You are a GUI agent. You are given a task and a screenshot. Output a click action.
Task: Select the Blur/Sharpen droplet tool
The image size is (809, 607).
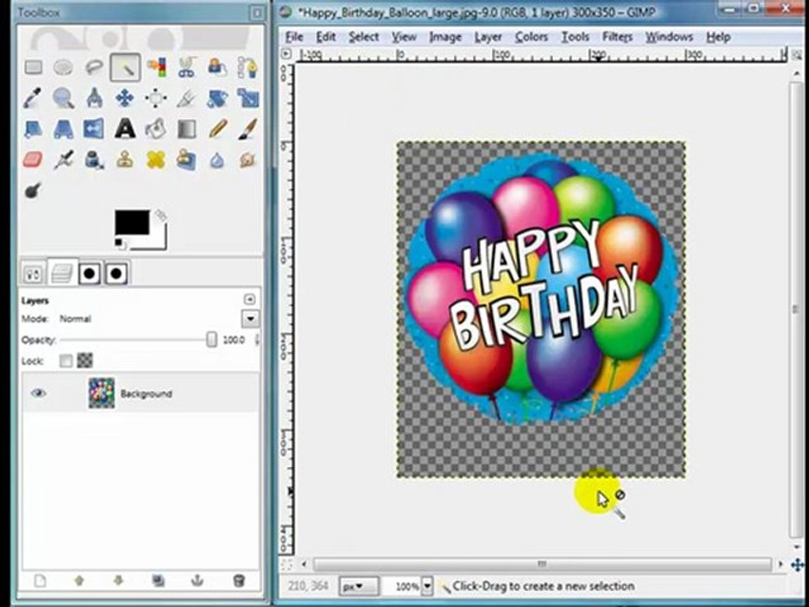click(217, 160)
